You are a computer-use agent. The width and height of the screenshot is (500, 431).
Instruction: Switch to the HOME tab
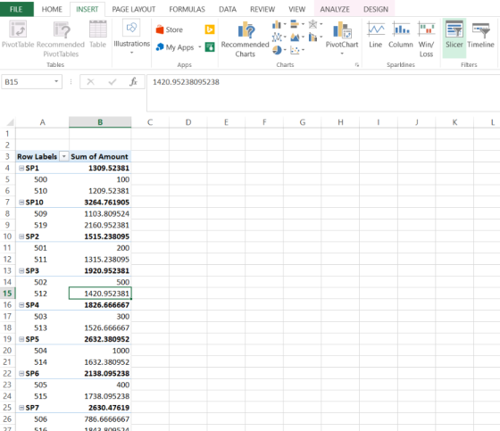pos(52,9)
